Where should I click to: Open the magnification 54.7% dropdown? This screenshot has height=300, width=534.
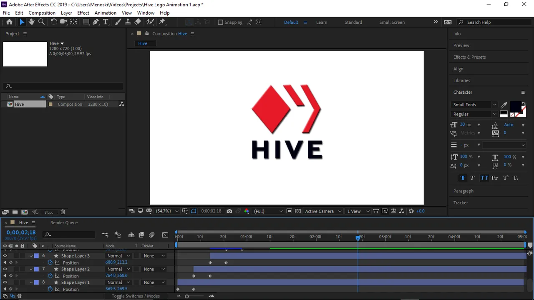tap(167, 211)
